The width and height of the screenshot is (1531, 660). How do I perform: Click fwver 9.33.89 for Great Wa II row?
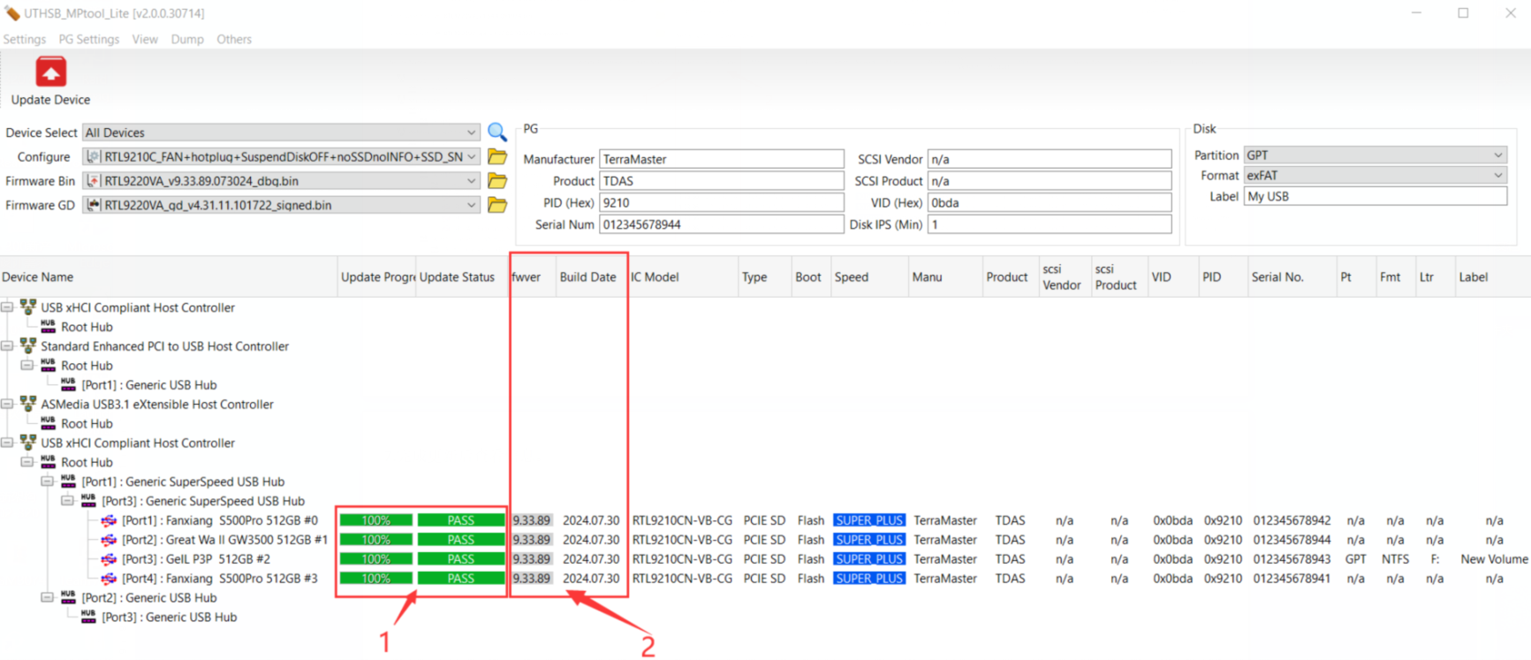532,540
